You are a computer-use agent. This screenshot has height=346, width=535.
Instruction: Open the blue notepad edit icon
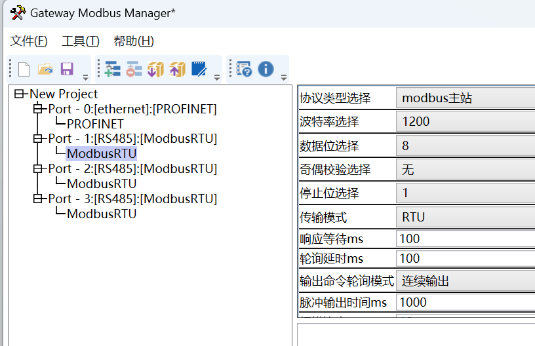[x=199, y=69]
